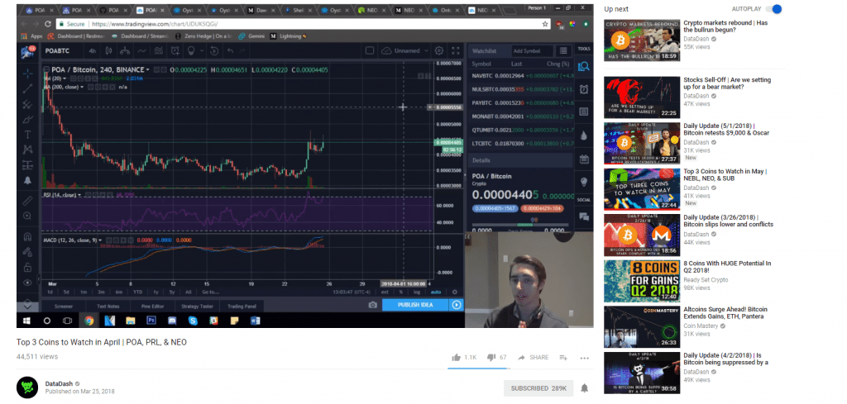Viewport: 847px width, 404px height.
Task: Open the DataDash channel link
Action: click(x=59, y=383)
